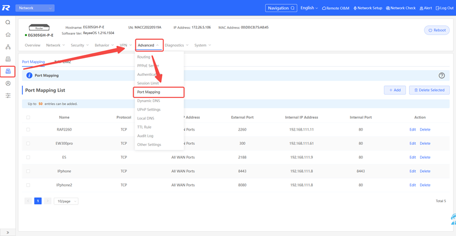This screenshot has width=456, height=236.
Task: Expand the VPN menu
Action: (x=126, y=45)
